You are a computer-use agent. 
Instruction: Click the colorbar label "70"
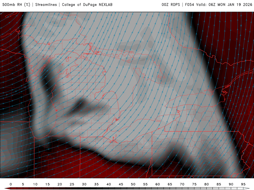182,184
